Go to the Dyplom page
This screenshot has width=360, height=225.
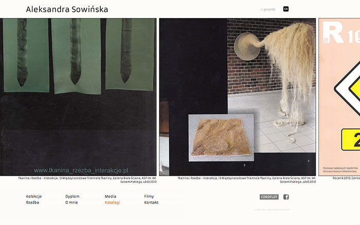pos(73,196)
